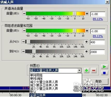Click the 从(Hz) field showing 400
The width and height of the screenshot is (111, 97).
pyautogui.click(x=97, y=42)
